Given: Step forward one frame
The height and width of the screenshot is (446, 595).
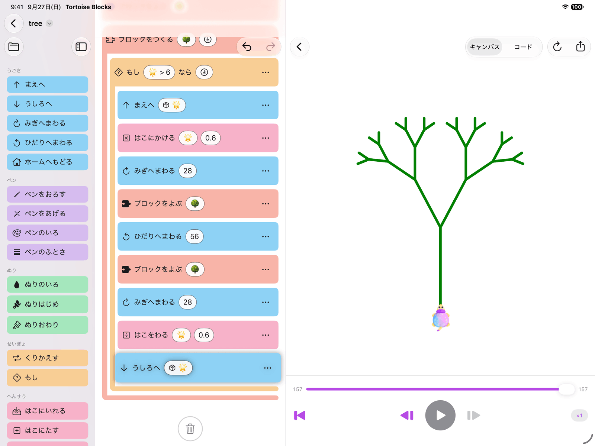Looking at the screenshot, I should (x=473, y=415).
